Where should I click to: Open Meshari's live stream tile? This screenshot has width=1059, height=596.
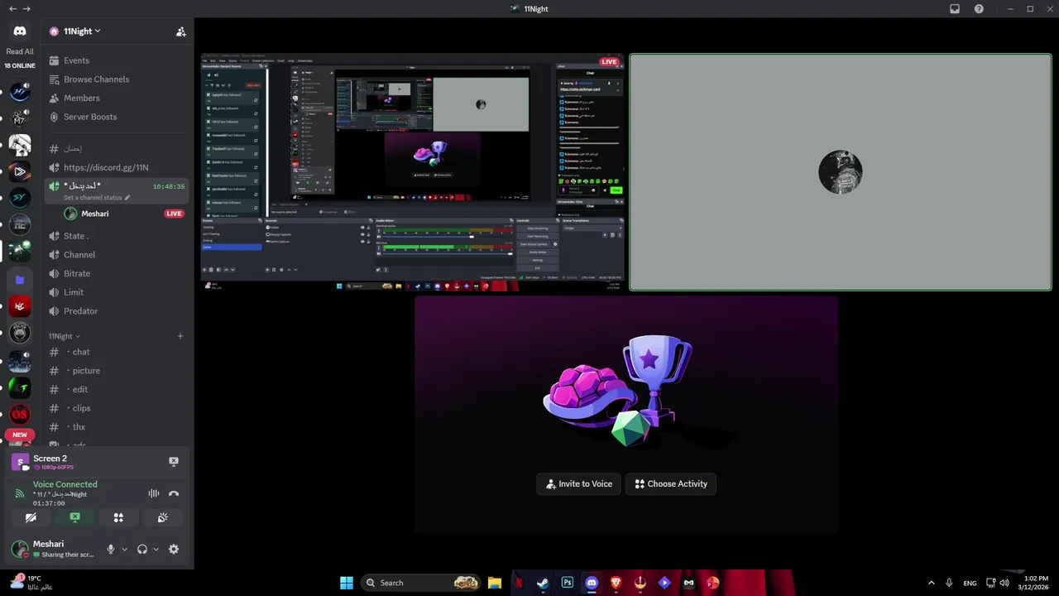coord(414,172)
